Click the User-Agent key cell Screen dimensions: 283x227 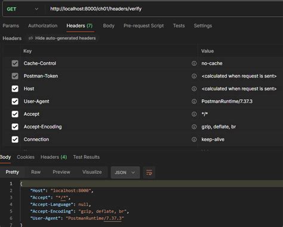point(109,102)
